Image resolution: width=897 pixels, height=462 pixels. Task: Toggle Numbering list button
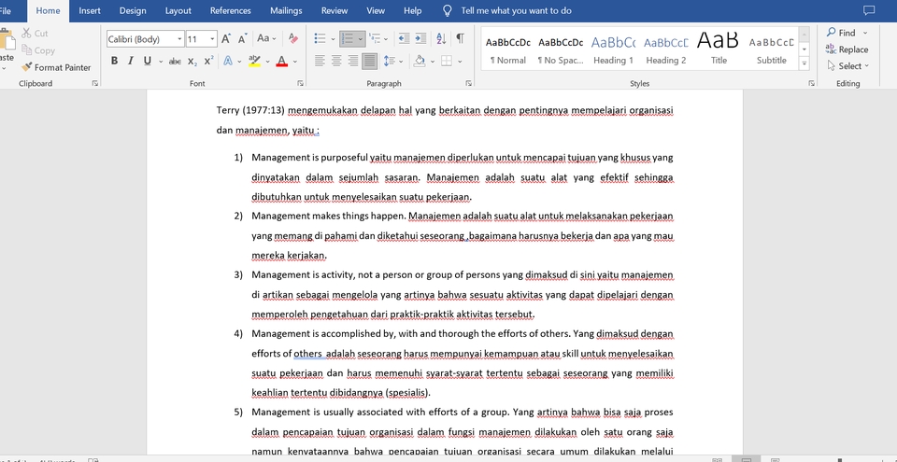348,38
